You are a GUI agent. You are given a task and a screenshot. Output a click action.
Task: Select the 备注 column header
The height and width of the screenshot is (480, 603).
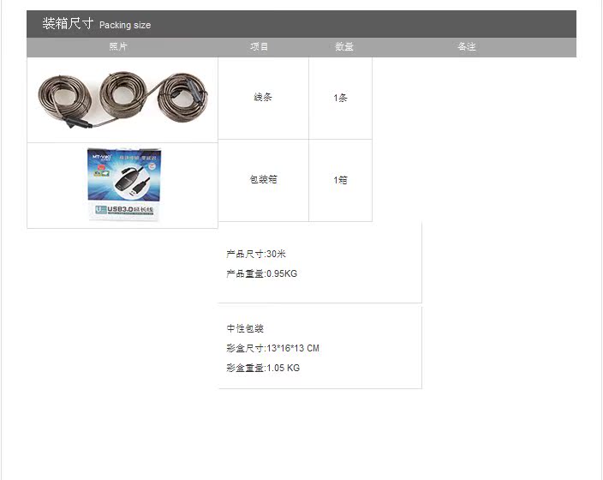tap(467, 46)
